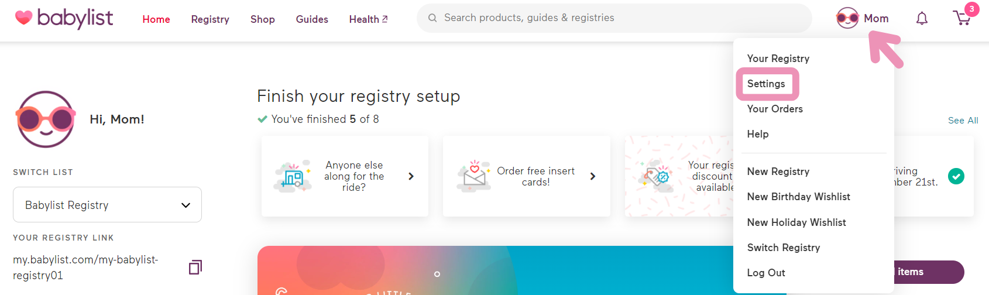Click the green completed checkmark icon
Screen dimensions: 989x295
(x=956, y=176)
